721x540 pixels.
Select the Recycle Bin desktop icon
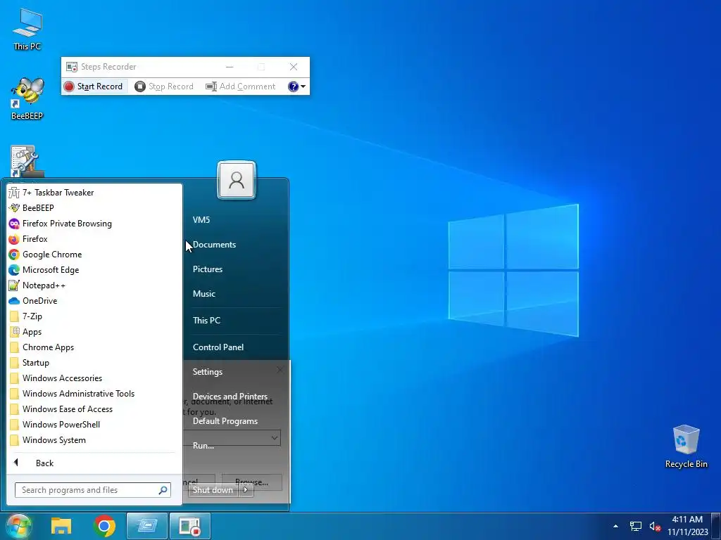(x=686, y=446)
